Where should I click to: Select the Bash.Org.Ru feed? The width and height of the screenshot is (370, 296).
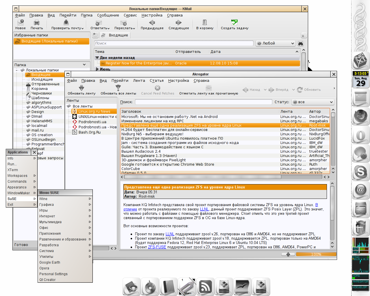90,132
